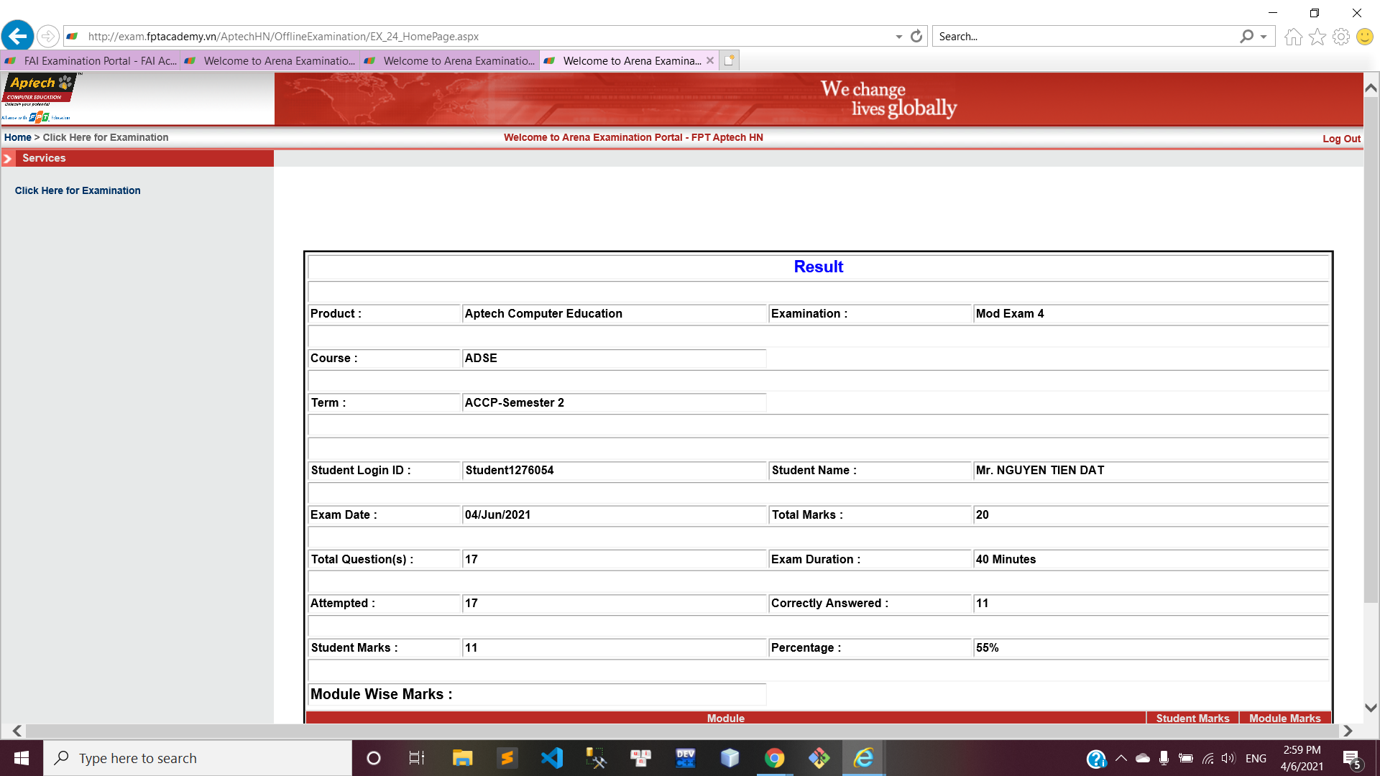1380x776 pixels.
Task: Refresh the page with the reload icon
Action: 916,36
